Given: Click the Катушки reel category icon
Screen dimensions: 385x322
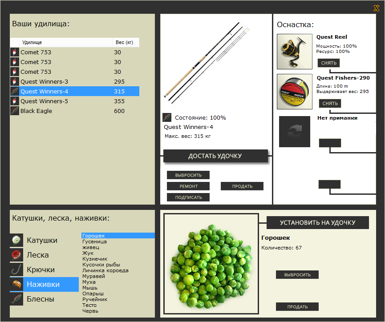Looking at the screenshot, I should click(16, 240).
